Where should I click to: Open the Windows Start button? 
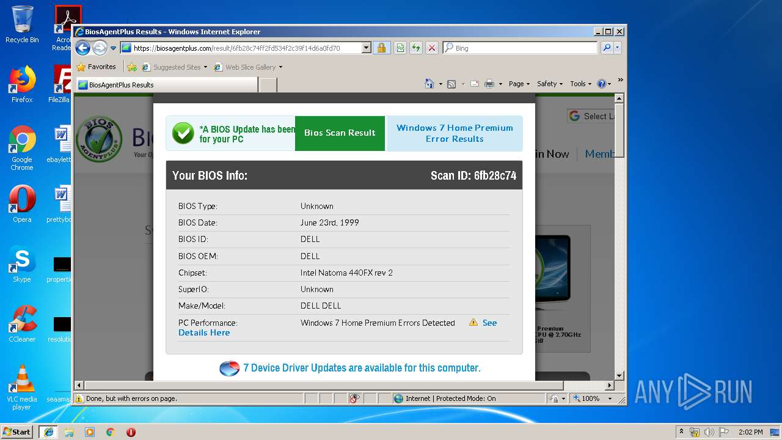[17, 431]
